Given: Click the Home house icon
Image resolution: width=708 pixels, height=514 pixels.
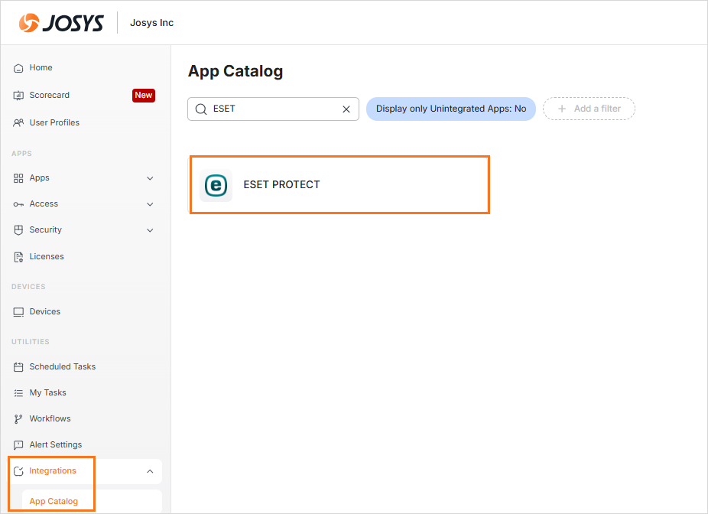Looking at the screenshot, I should (19, 68).
